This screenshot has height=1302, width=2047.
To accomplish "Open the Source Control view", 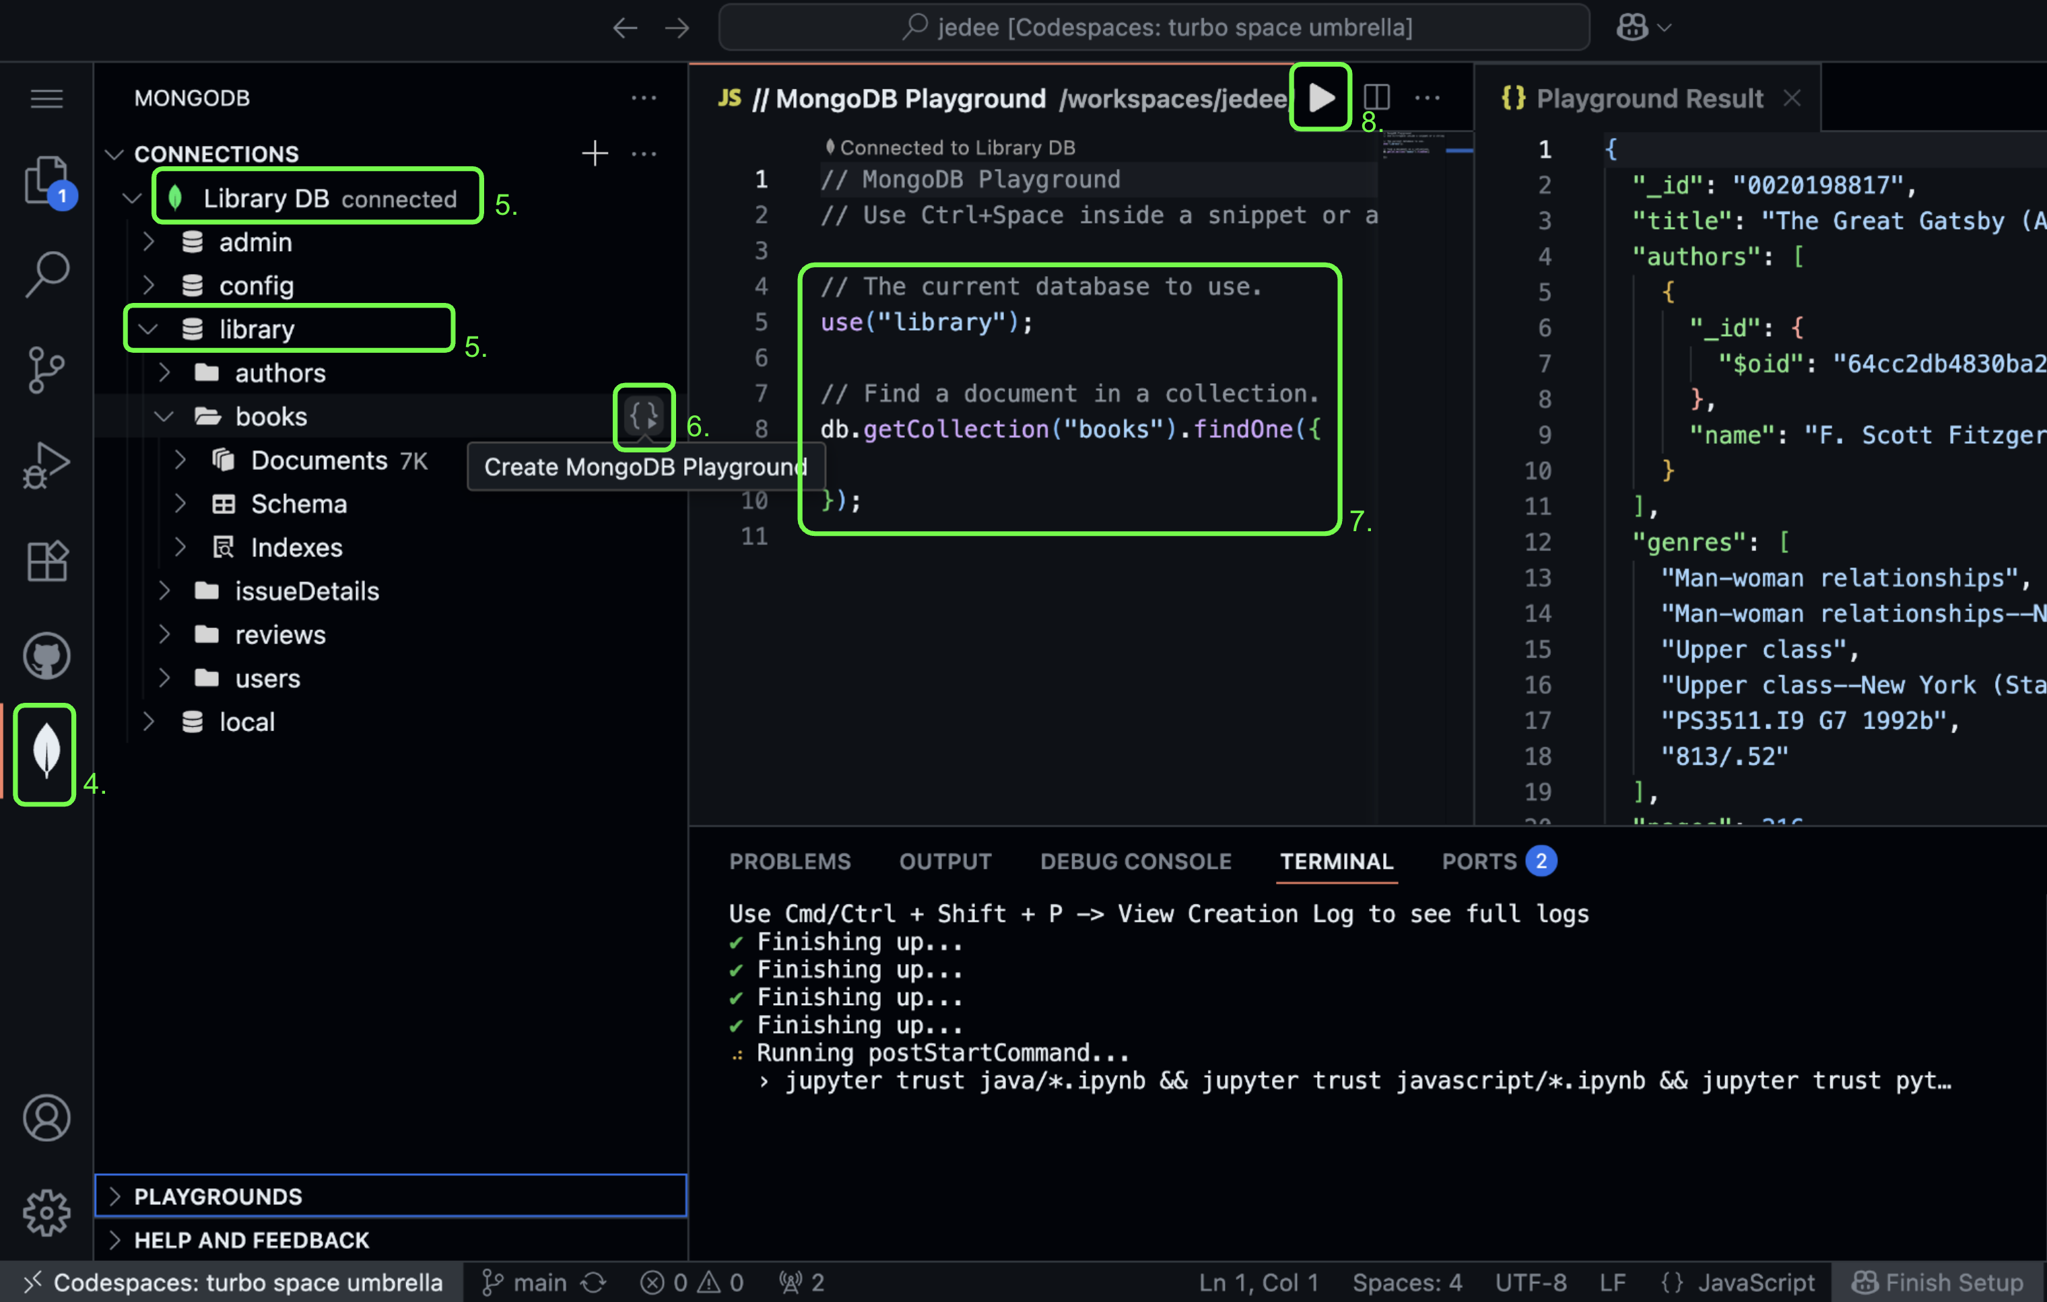I will tap(46, 369).
